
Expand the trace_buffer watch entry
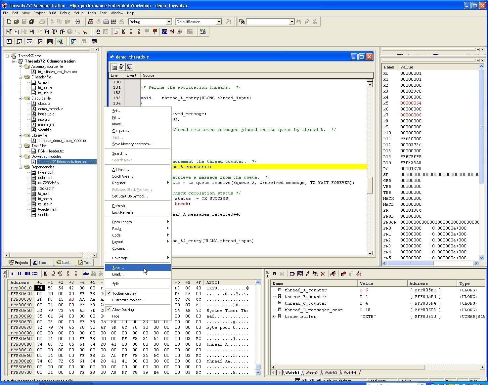click(x=274, y=317)
